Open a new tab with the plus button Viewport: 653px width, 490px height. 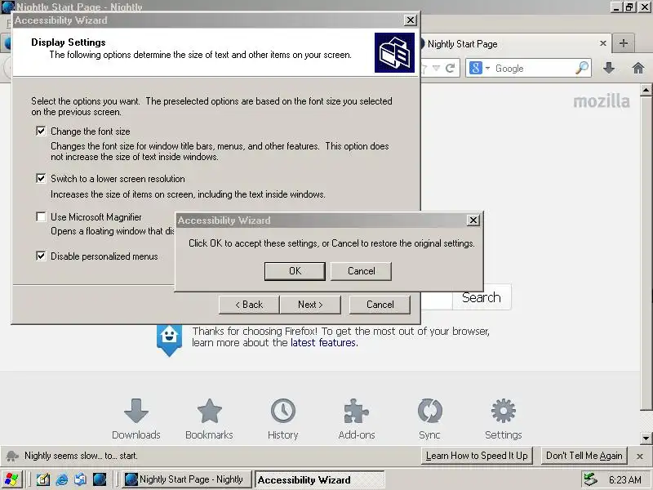[624, 43]
